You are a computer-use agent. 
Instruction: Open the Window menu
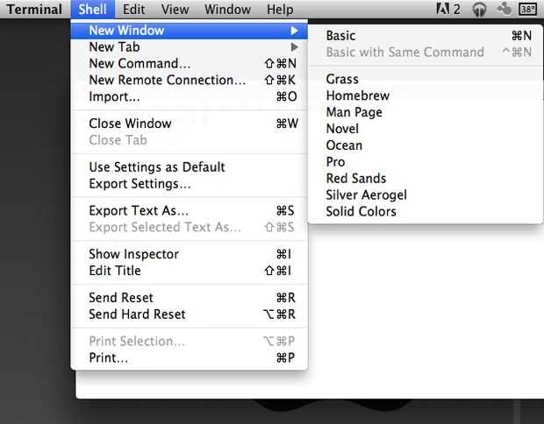(227, 10)
